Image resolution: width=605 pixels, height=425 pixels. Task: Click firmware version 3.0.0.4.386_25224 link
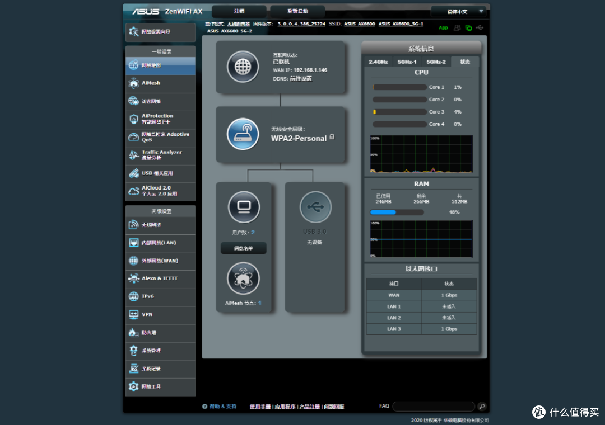tap(301, 24)
